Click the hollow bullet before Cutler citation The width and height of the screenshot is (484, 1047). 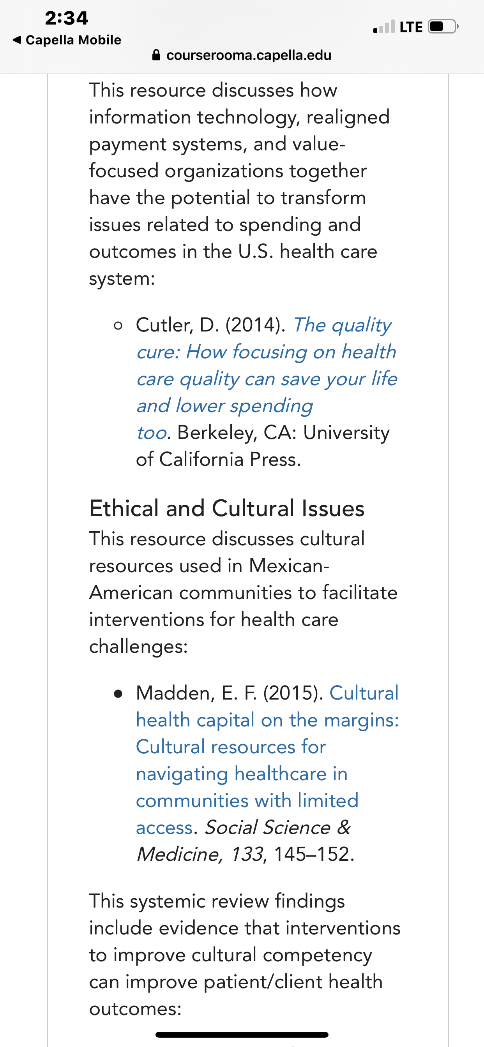[118, 325]
